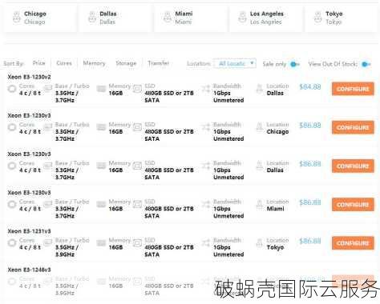Viewport: 380px width, 304px height.
Task: Configure the Xeon E3-1230v5 Miami server
Action: click(x=353, y=205)
